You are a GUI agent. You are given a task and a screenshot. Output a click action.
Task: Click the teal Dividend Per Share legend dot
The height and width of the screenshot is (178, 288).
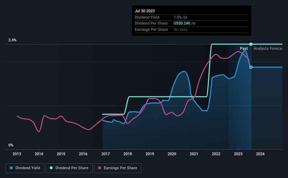click(51, 168)
